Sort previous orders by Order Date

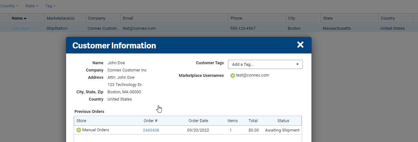(x=198, y=121)
